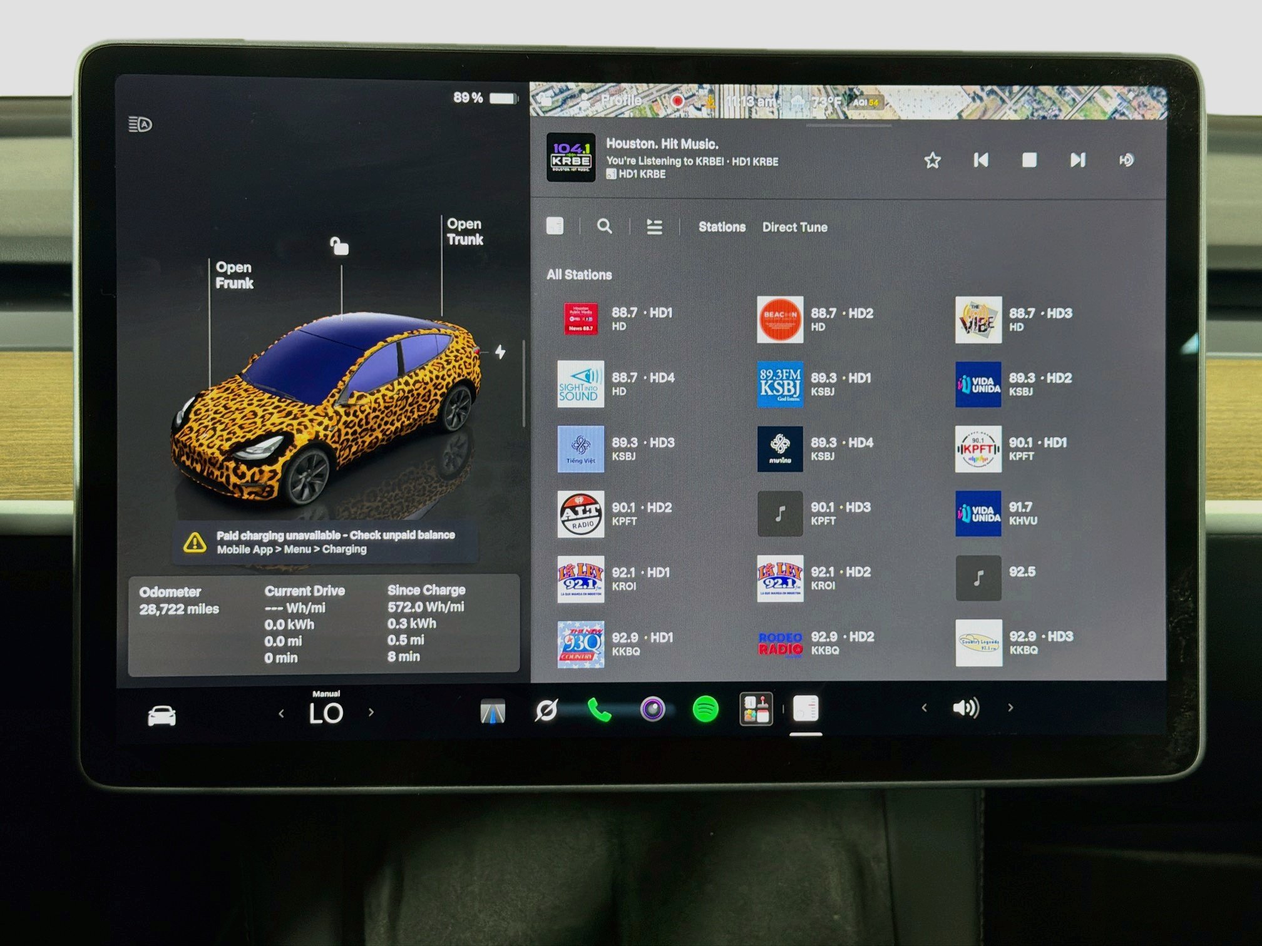Image resolution: width=1262 pixels, height=946 pixels.
Task: Decrease fan/temperature with left chevron
Action: tap(281, 713)
